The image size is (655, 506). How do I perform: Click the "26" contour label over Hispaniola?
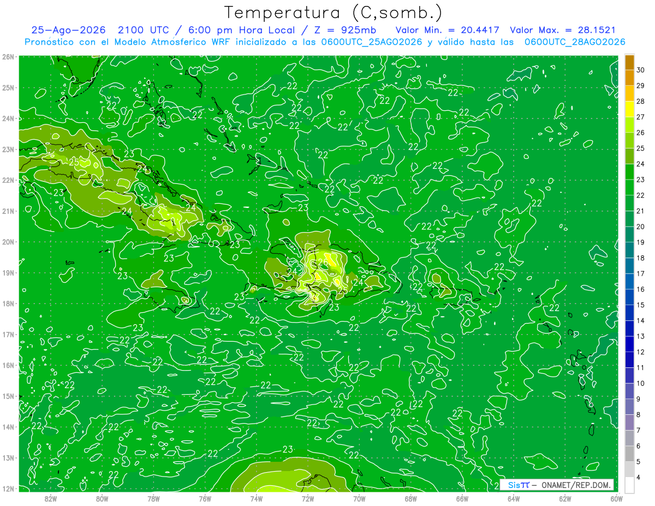[322, 261]
